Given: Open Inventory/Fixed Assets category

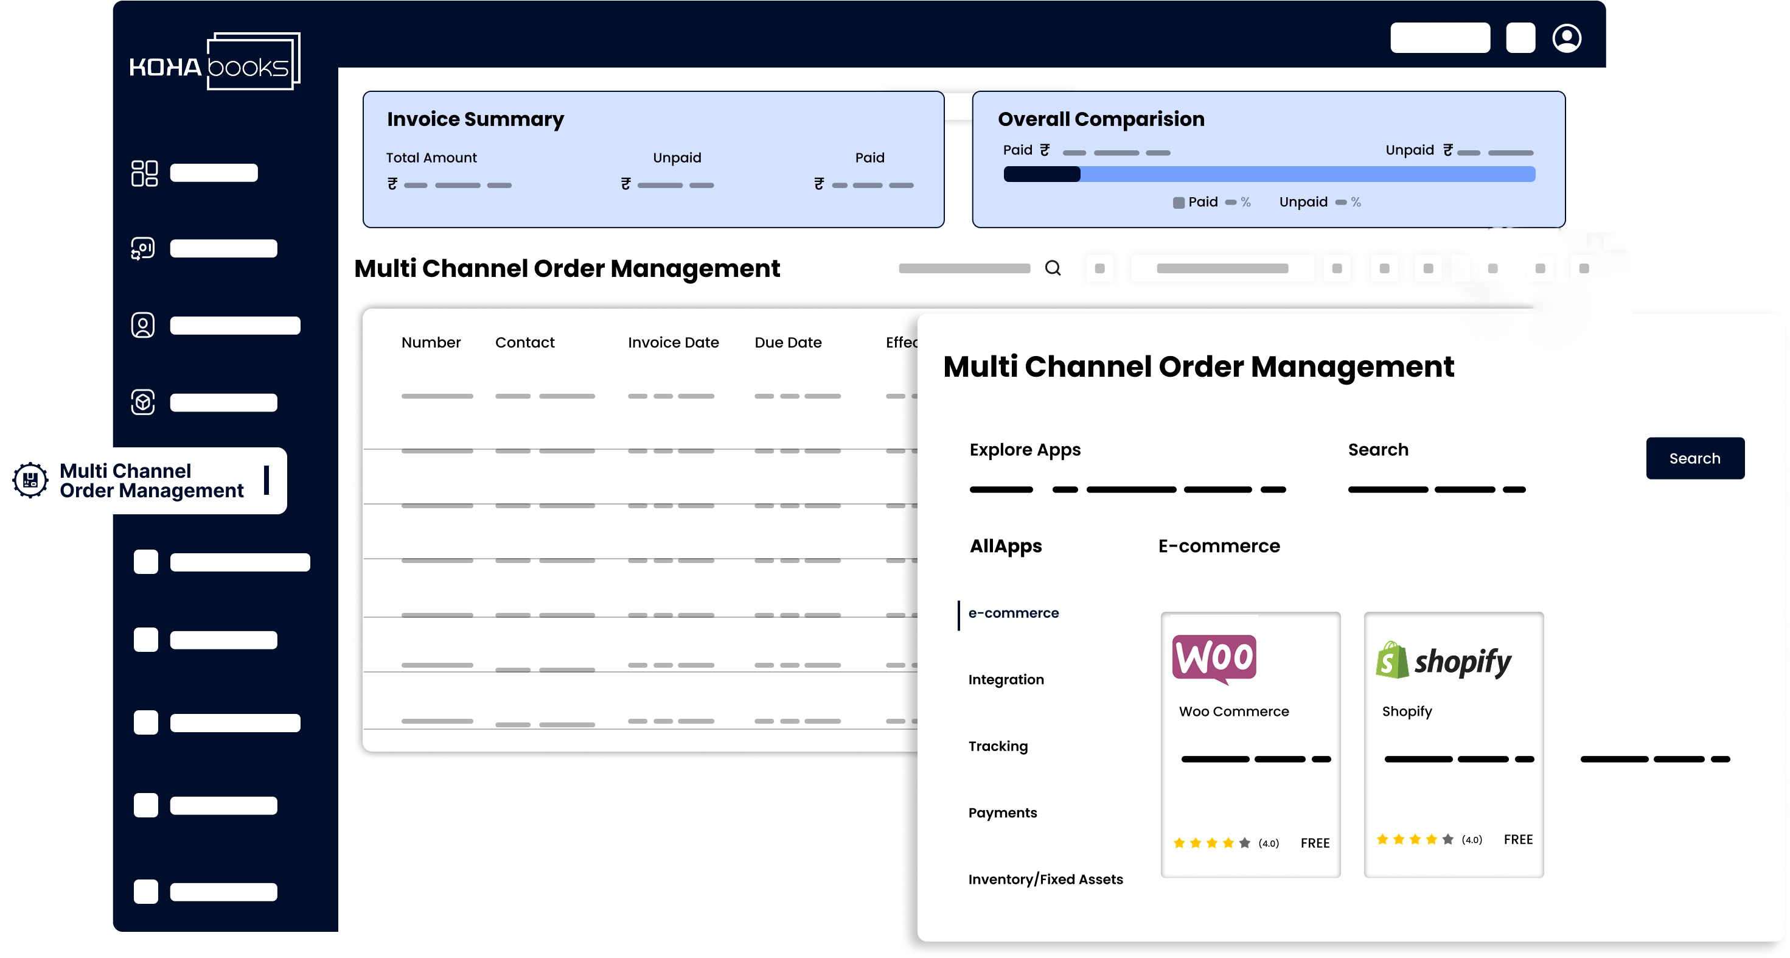Looking at the screenshot, I should [x=1045, y=879].
